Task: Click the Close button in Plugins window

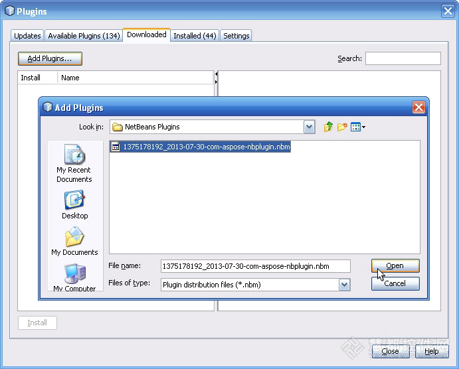Action: tap(390, 351)
